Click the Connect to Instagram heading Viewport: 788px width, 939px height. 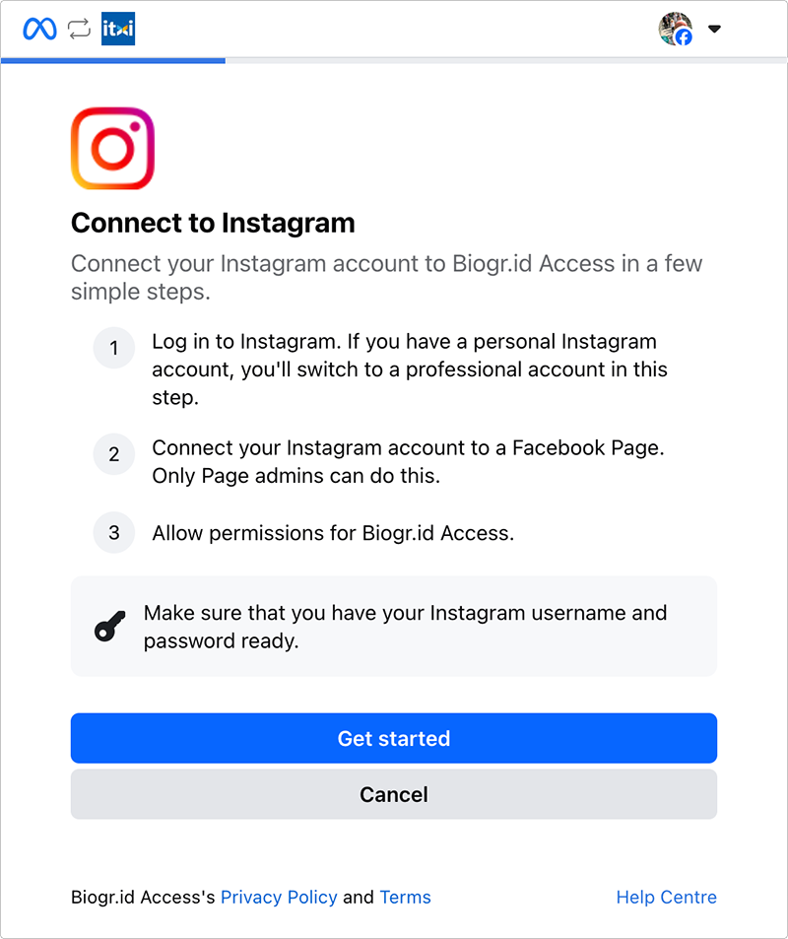click(213, 223)
